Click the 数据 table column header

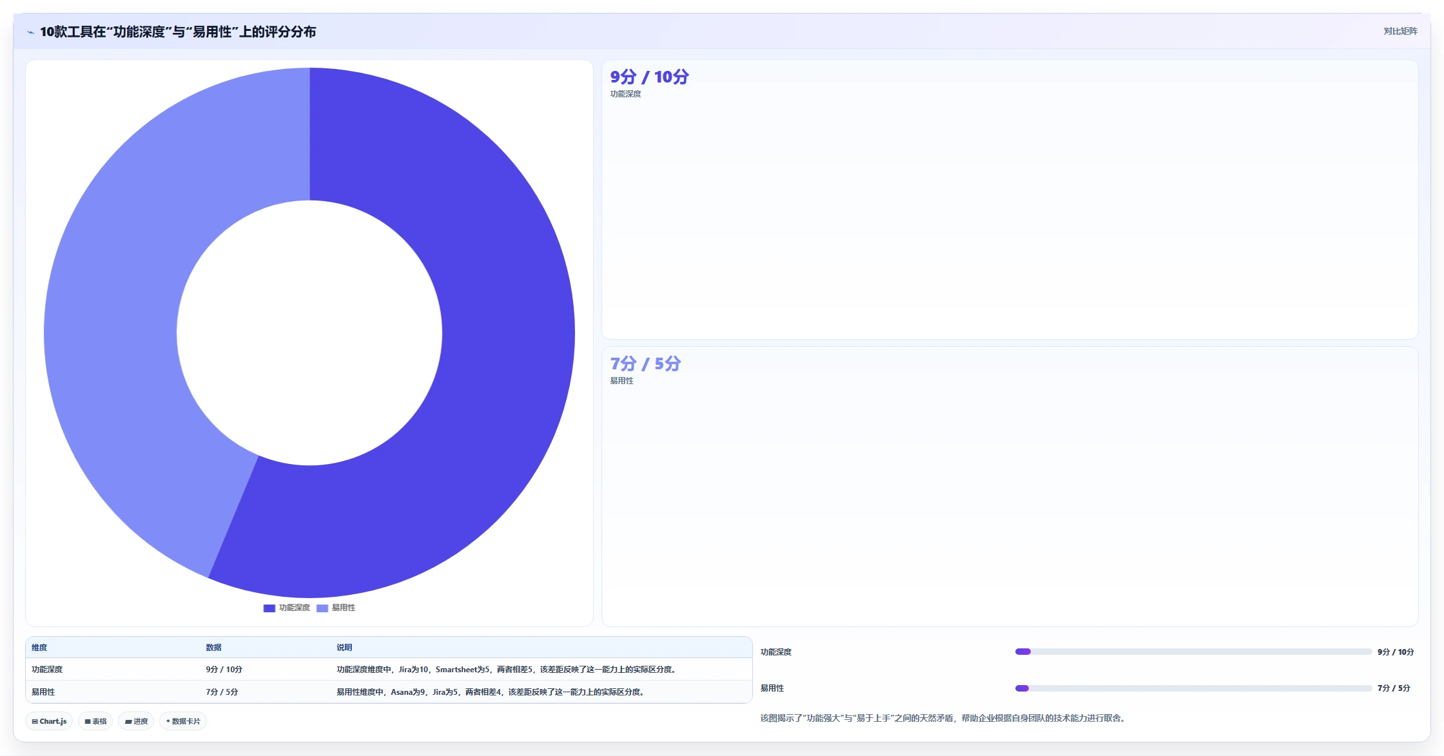pyautogui.click(x=213, y=648)
